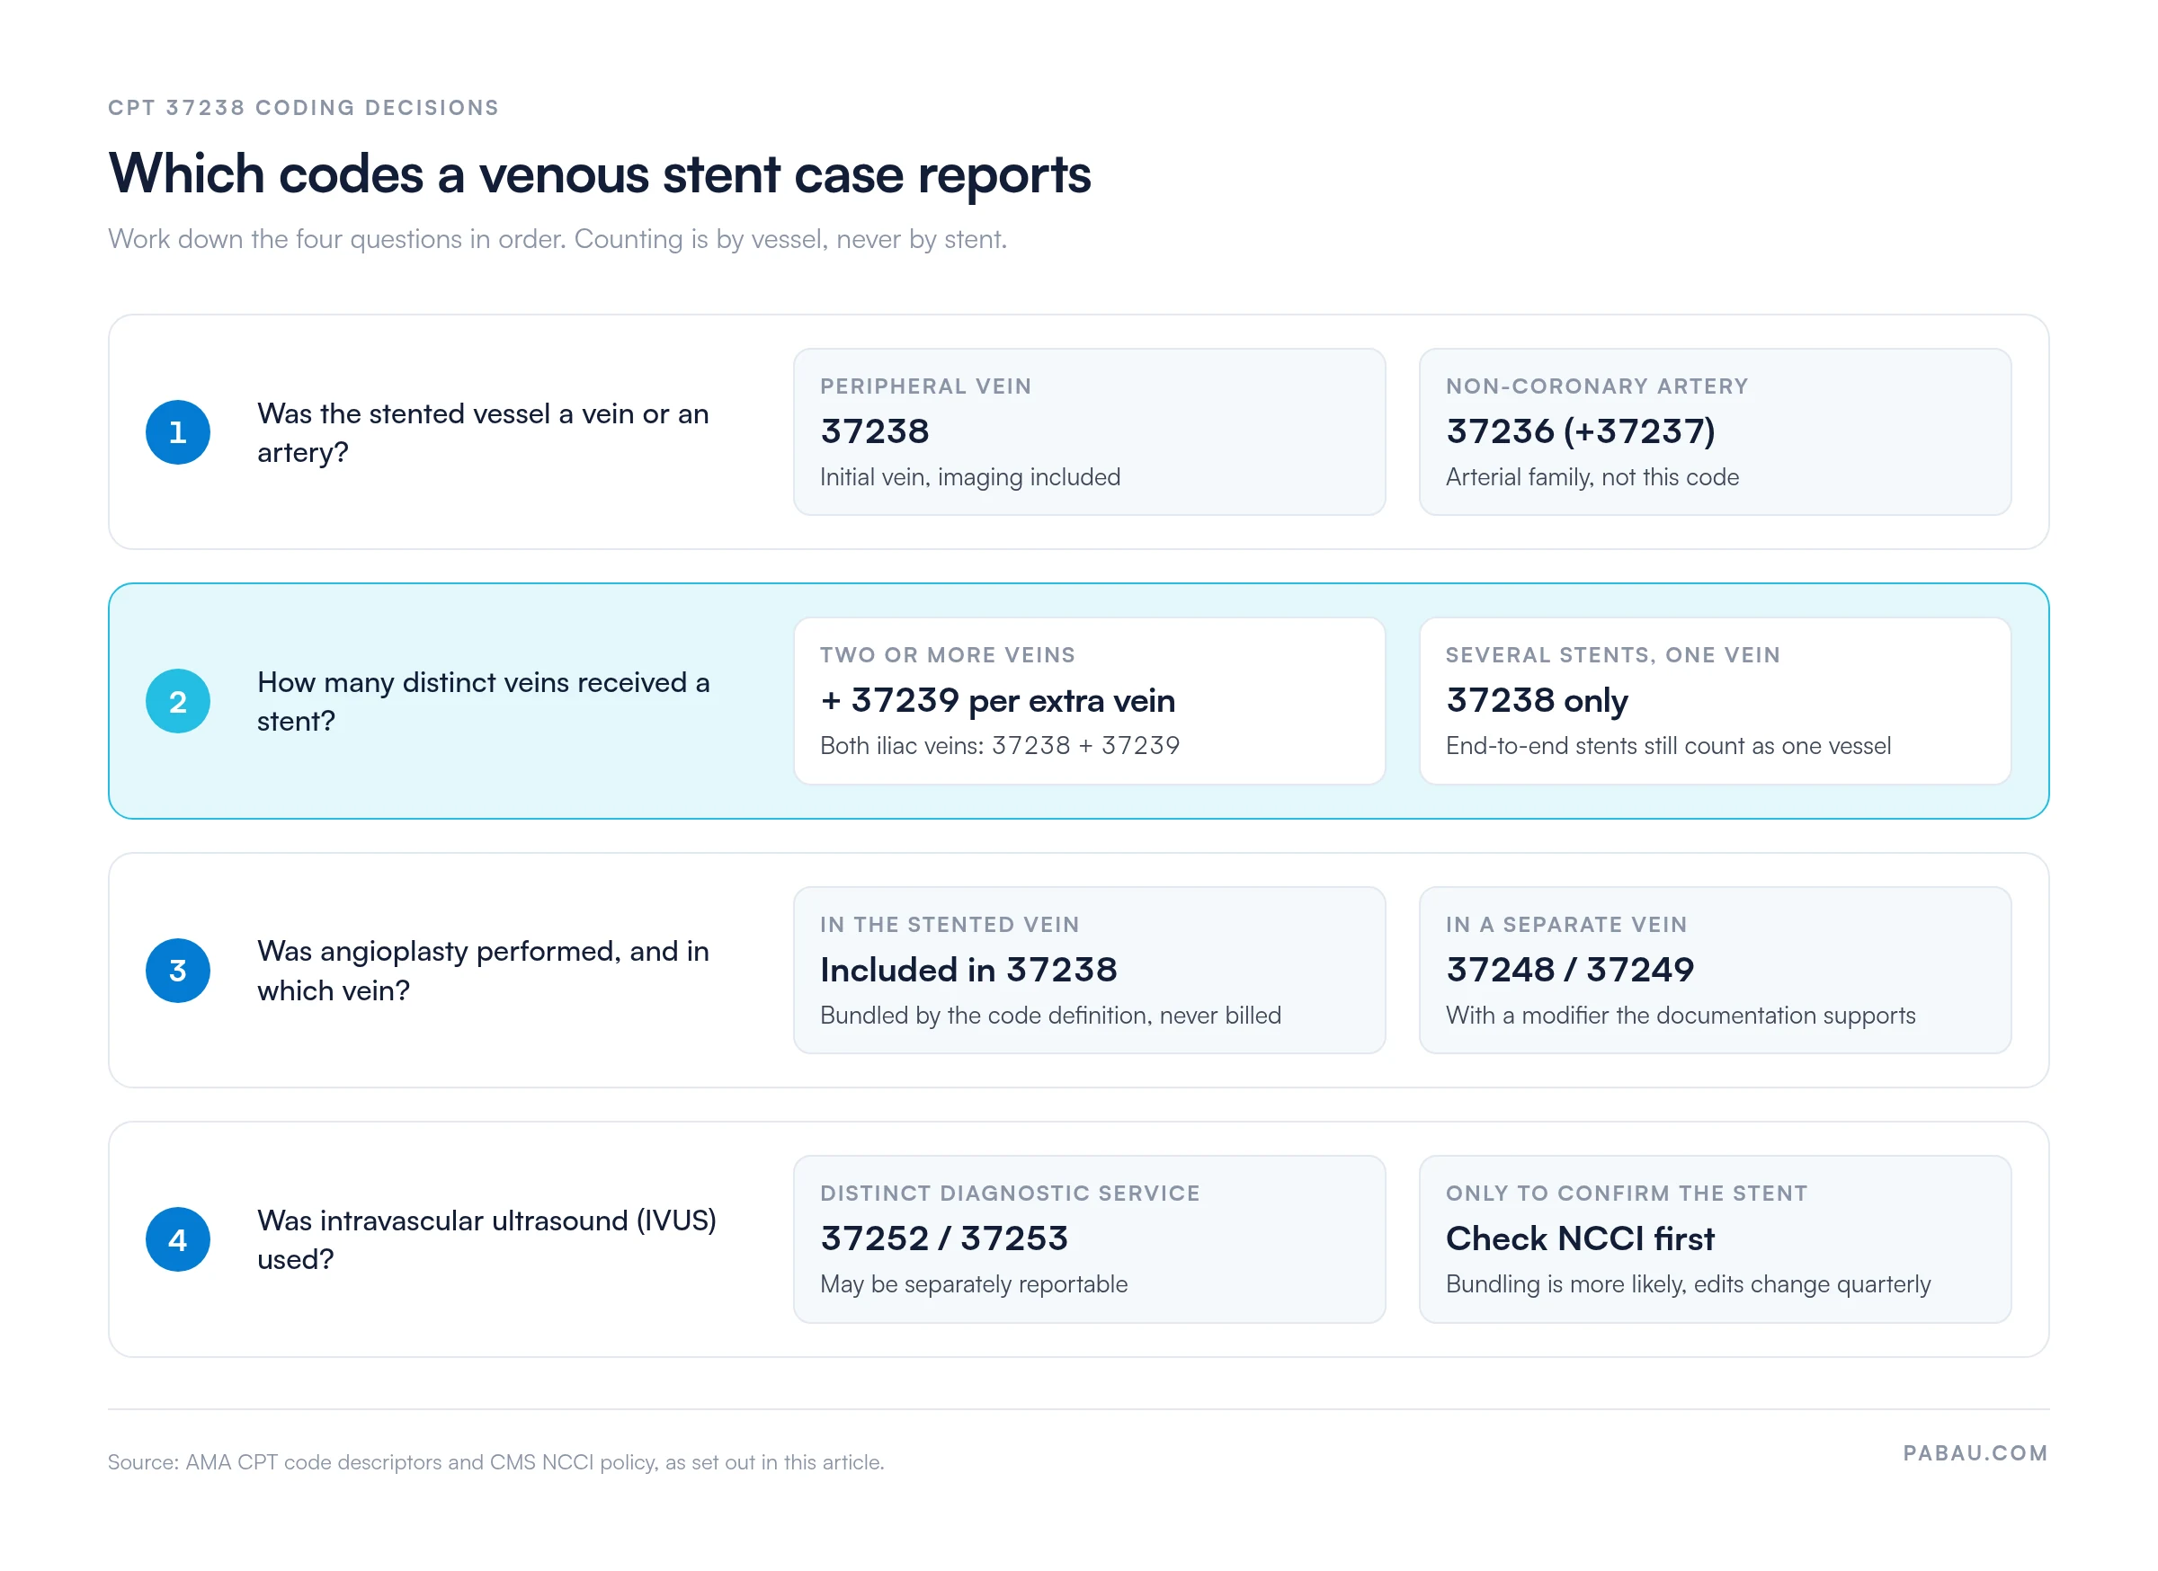
Task: Click the step 4 circle badge
Action: pos(178,1240)
